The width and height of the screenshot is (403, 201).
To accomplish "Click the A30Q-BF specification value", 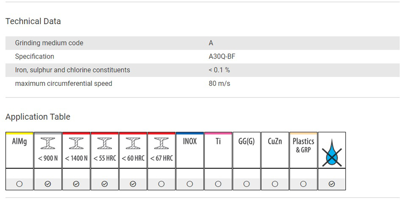I will (222, 56).
